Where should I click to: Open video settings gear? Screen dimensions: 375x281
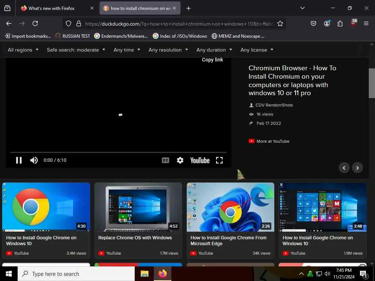pos(180,160)
